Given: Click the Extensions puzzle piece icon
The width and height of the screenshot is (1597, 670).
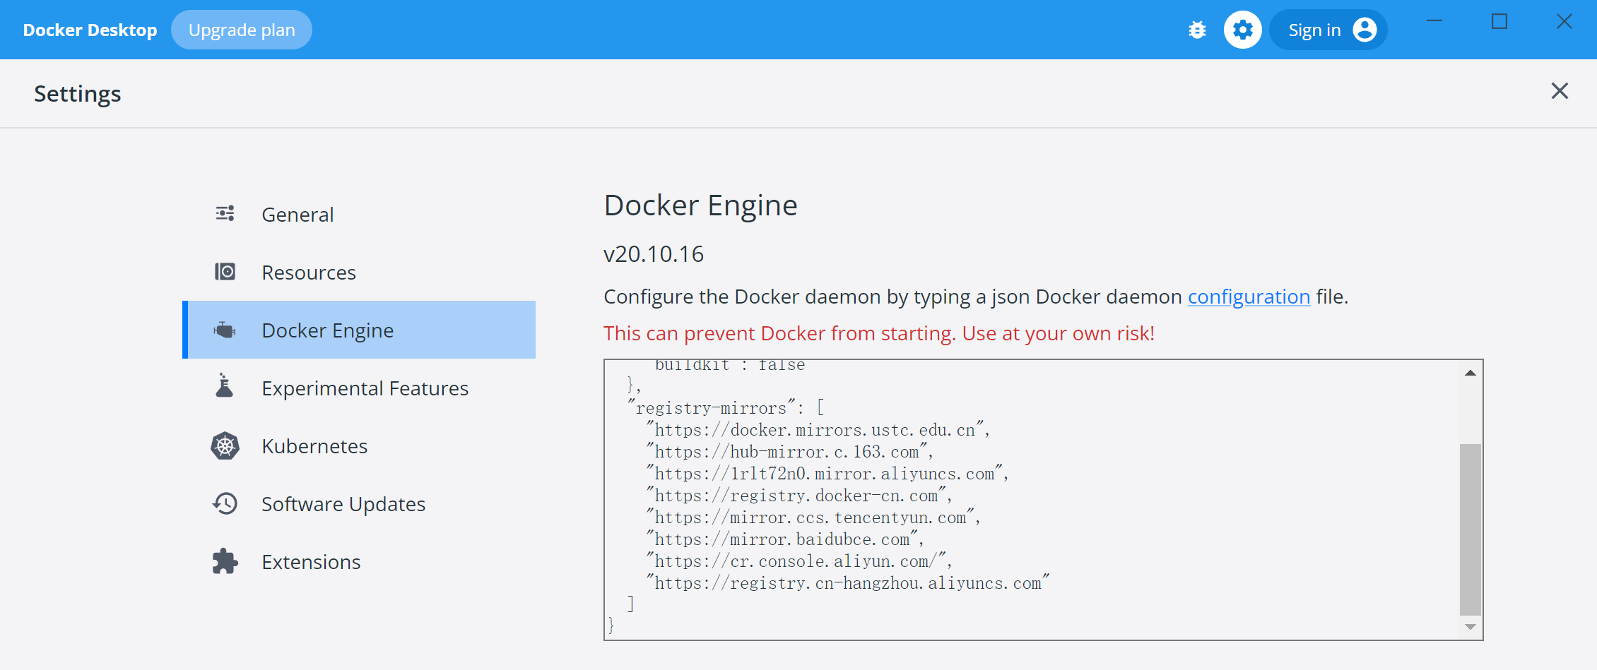Looking at the screenshot, I should tap(225, 561).
